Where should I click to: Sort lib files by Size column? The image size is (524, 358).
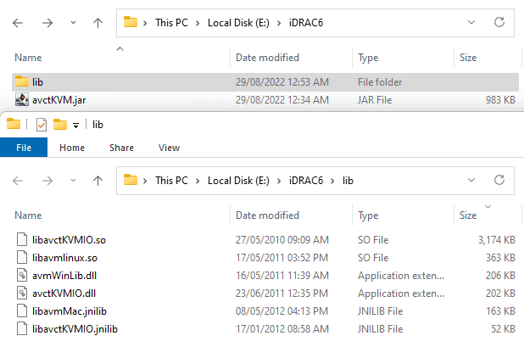pyautogui.click(x=468, y=215)
